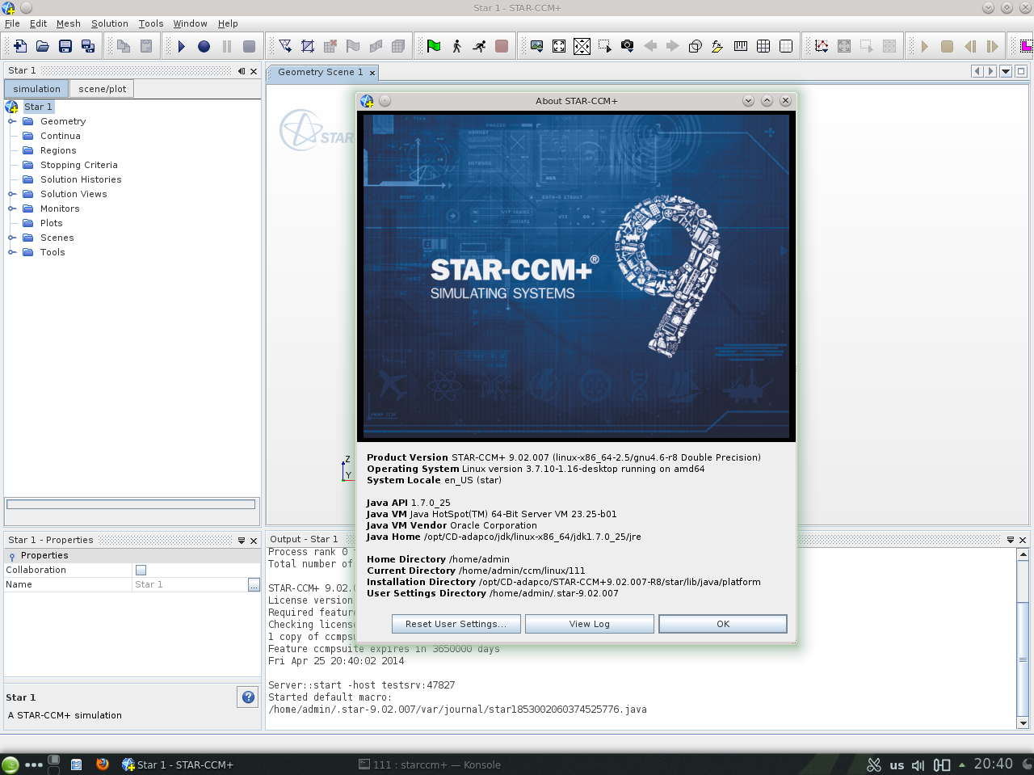Open the field function (fx) tool
The height and width of the screenshot is (775, 1034).
[717, 46]
